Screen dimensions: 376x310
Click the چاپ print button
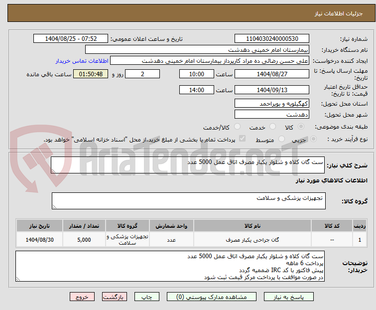pyautogui.click(x=147, y=297)
